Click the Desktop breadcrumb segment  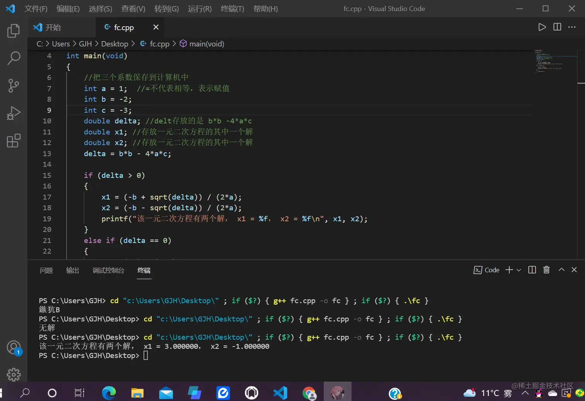pyautogui.click(x=115, y=44)
